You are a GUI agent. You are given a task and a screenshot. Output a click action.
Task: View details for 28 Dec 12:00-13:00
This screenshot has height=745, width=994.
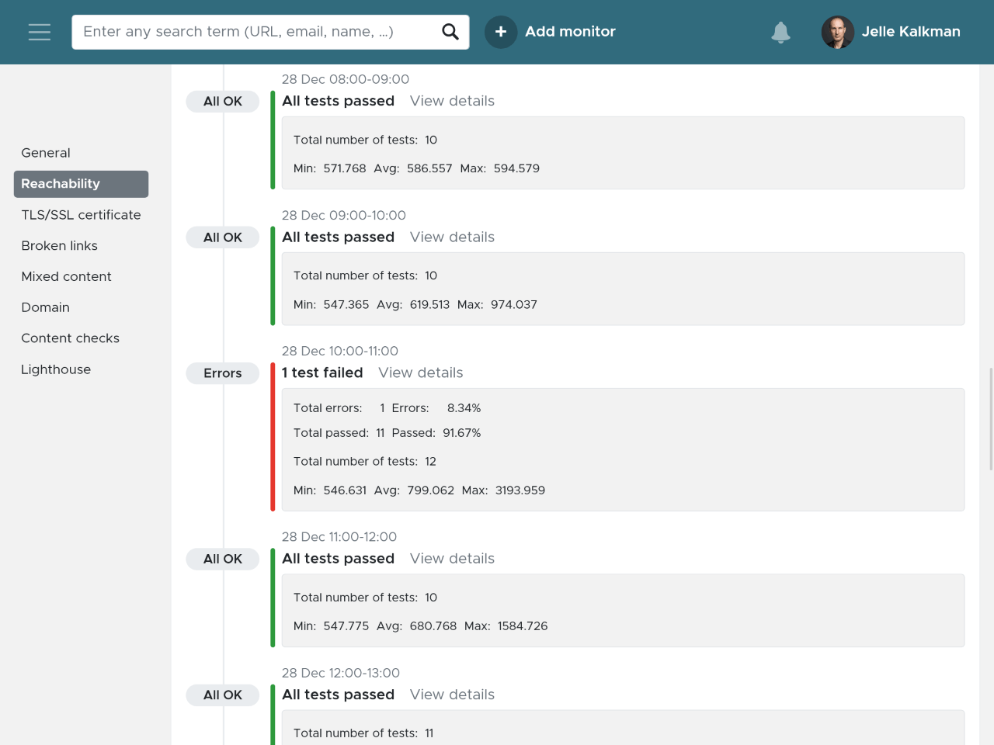click(x=452, y=695)
